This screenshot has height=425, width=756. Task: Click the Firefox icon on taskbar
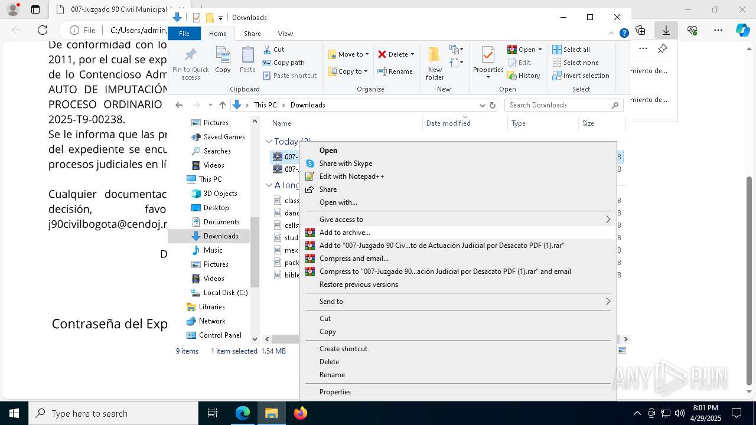[x=301, y=413]
